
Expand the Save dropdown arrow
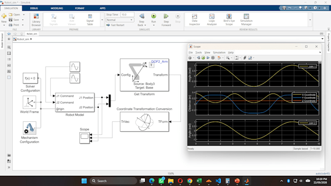tap(23, 20)
